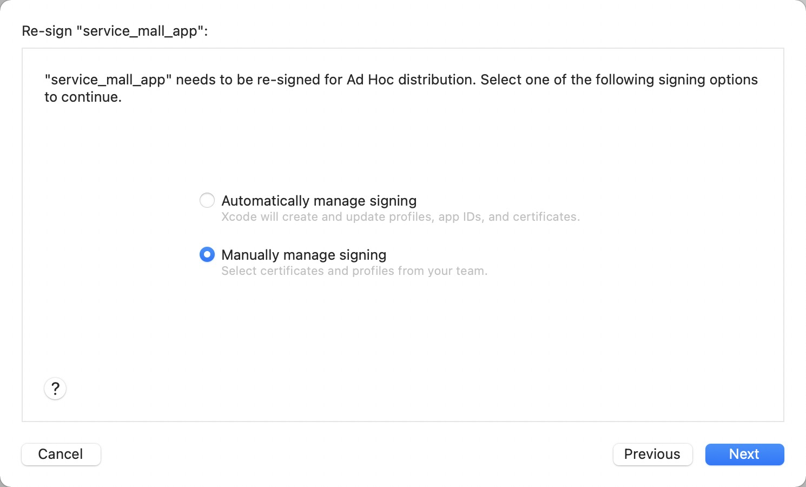Click 'Select certificates and profiles from your team' text
This screenshot has height=487, width=806.
tap(354, 271)
